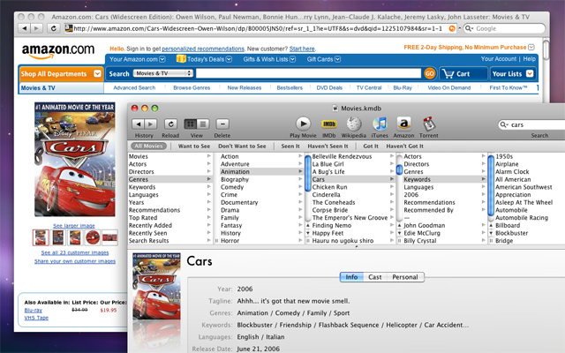The image size is (565, 353).
Task: Expand Your Lists dropdown on Amazon
Action: [x=513, y=73]
